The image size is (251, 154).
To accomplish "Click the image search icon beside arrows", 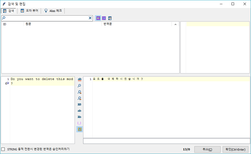I will pyautogui.click(x=110, y=18).
